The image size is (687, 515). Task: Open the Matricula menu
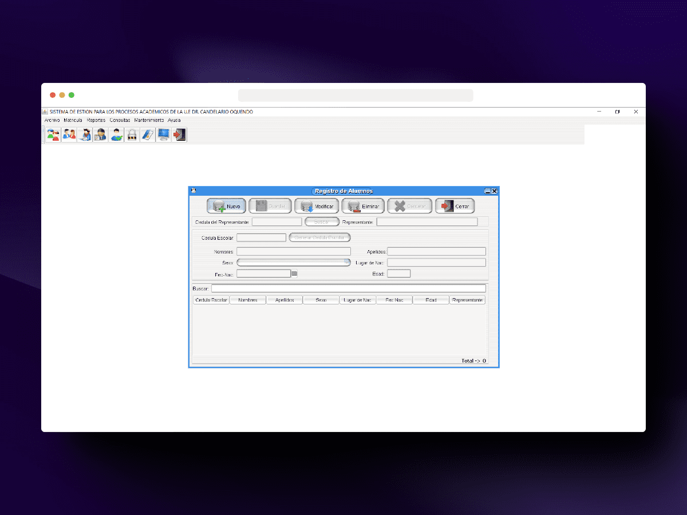coord(73,120)
